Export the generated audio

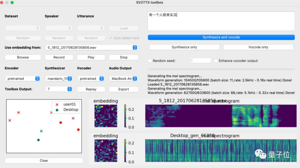(x=124, y=89)
